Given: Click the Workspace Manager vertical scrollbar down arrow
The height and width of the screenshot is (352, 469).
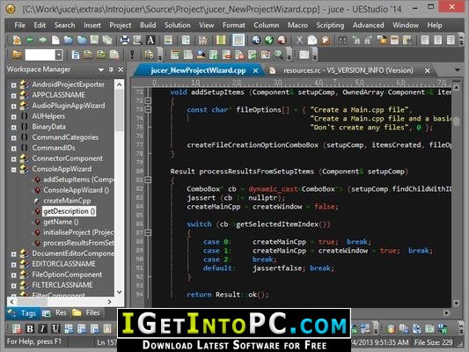Looking at the screenshot, I should (x=119, y=292).
